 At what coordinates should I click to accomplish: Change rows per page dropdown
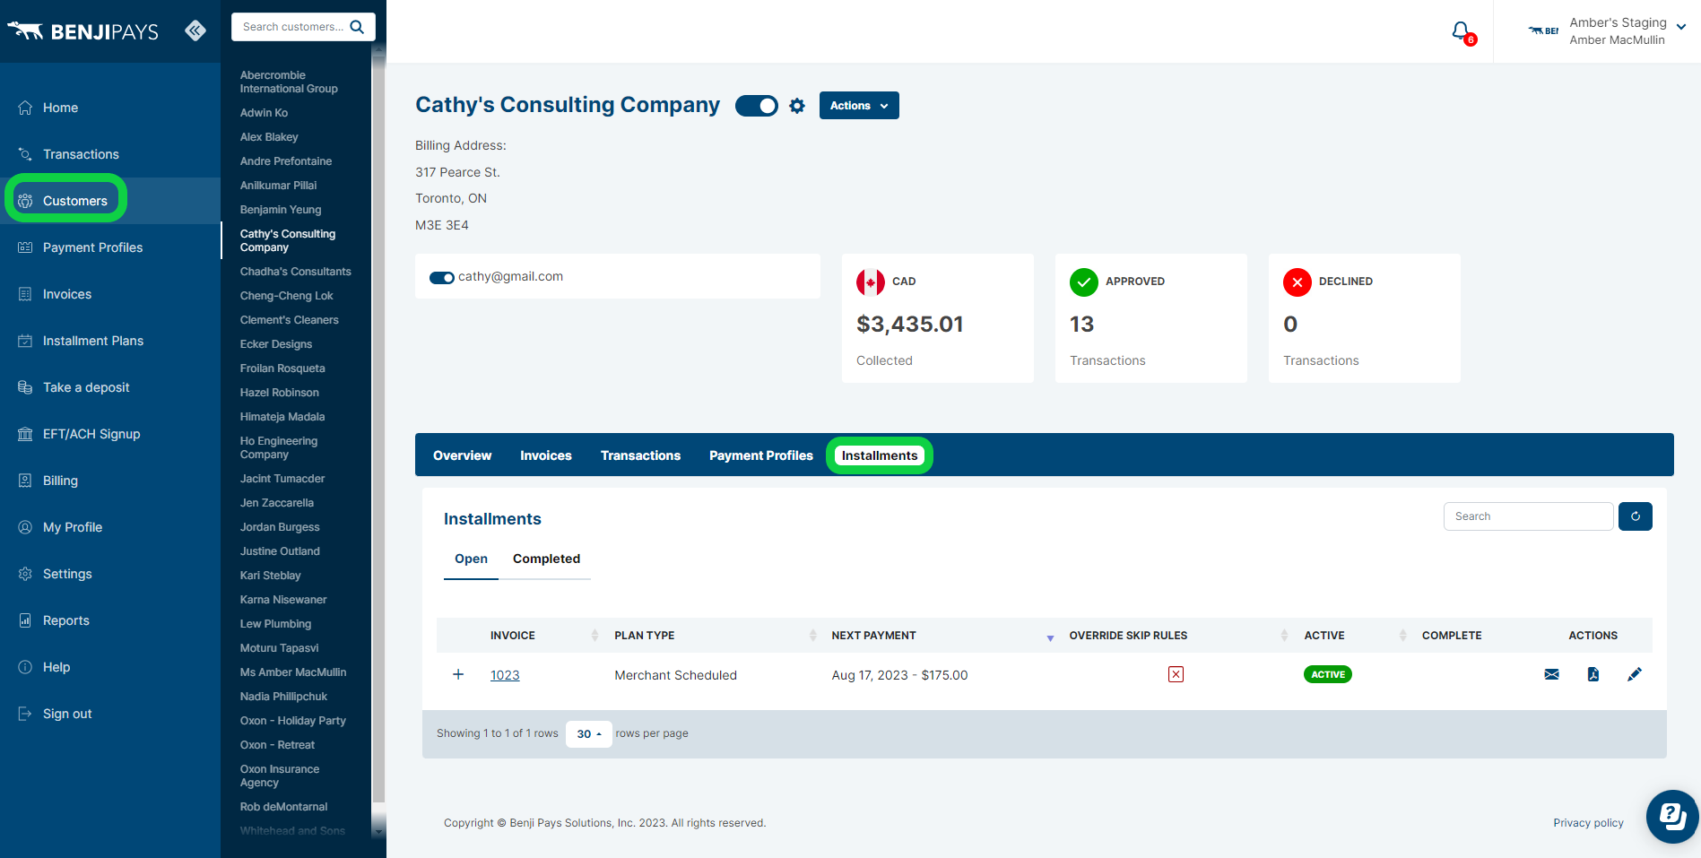point(589,733)
